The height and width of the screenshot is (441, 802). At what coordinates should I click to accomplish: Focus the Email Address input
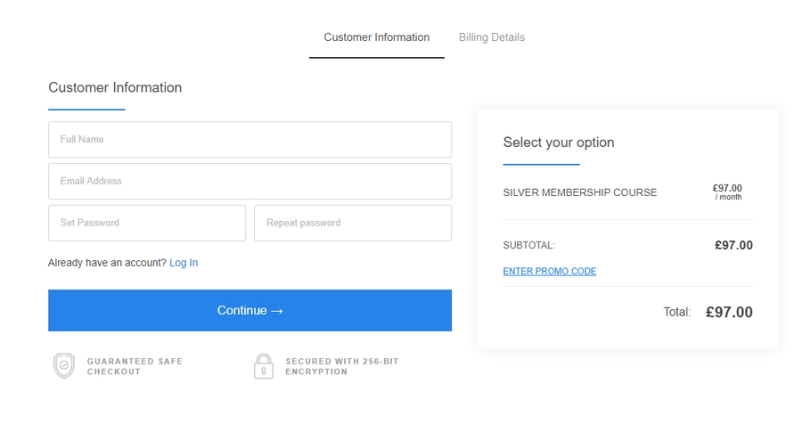(x=250, y=181)
